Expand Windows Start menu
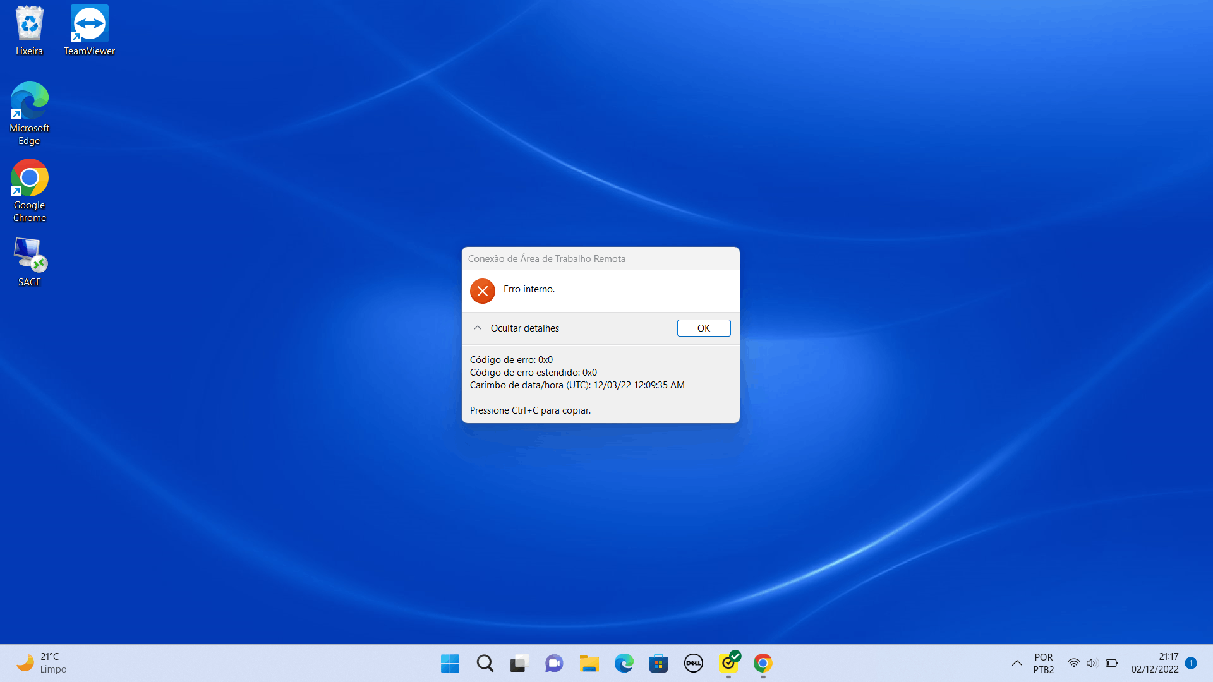Viewport: 1213px width, 682px height. coord(450,663)
